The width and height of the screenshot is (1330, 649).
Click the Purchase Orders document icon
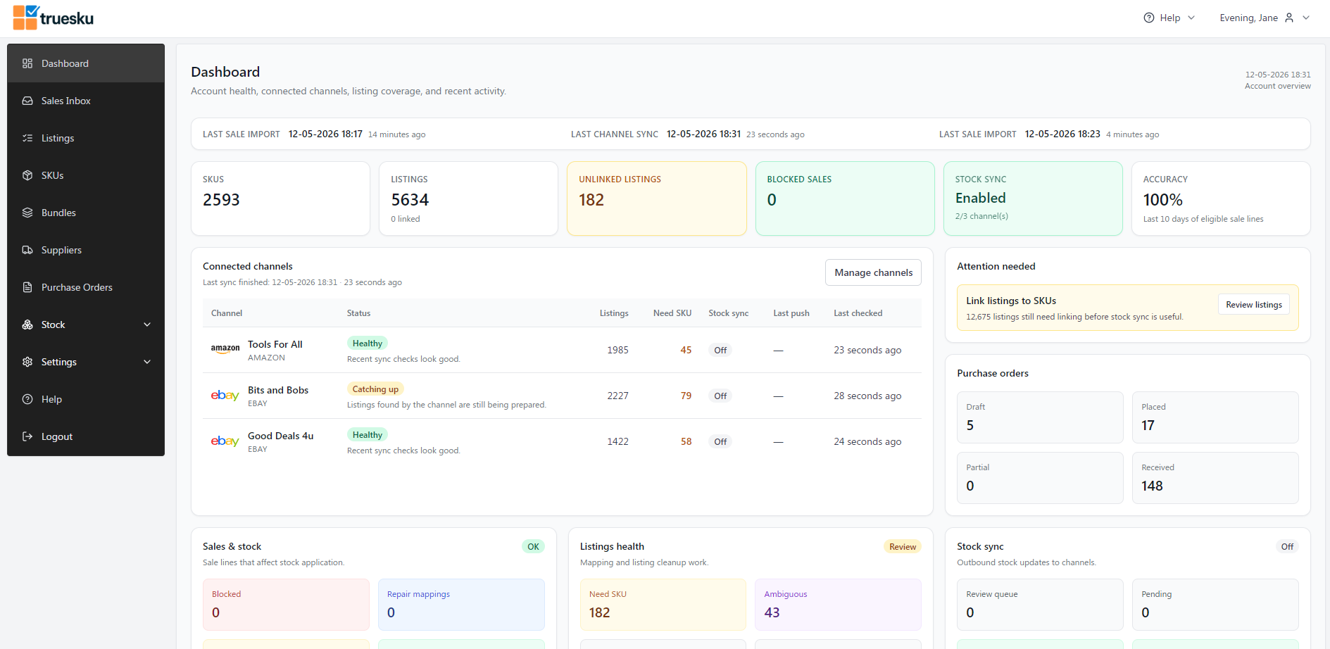(x=27, y=287)
